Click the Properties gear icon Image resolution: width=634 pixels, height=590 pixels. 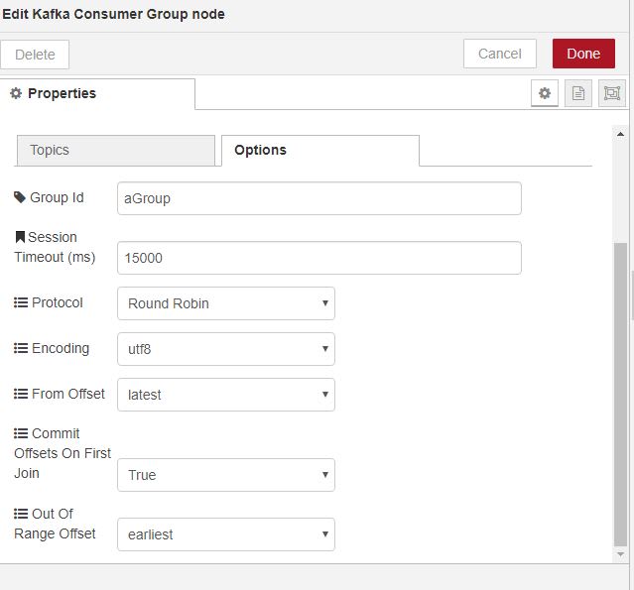16,93
